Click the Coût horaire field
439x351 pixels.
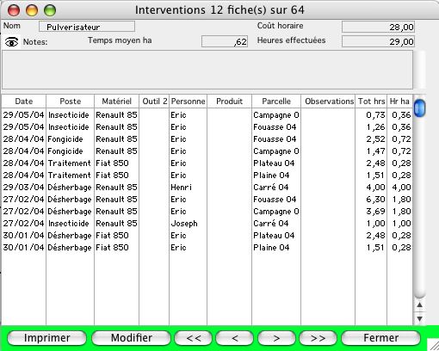tap(378, 27)
